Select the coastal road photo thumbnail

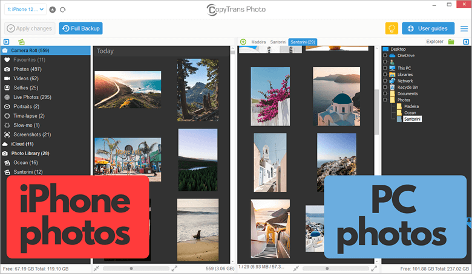(128, 89)
